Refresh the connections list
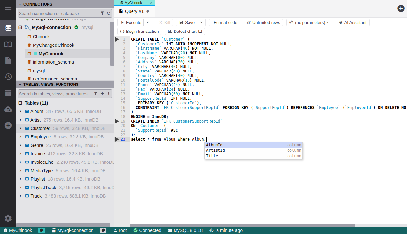The width and height of the screenshot is (407, 234). [x=109, y=13]
